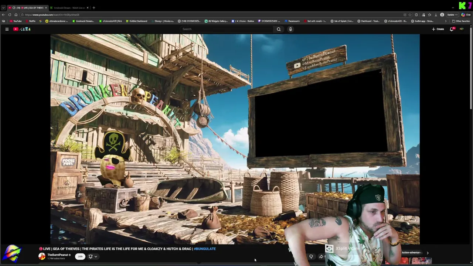The height and width of the screenshot is (266, 473).
Task: Reload the page with the refresh icon
Action: pos(10,15)
